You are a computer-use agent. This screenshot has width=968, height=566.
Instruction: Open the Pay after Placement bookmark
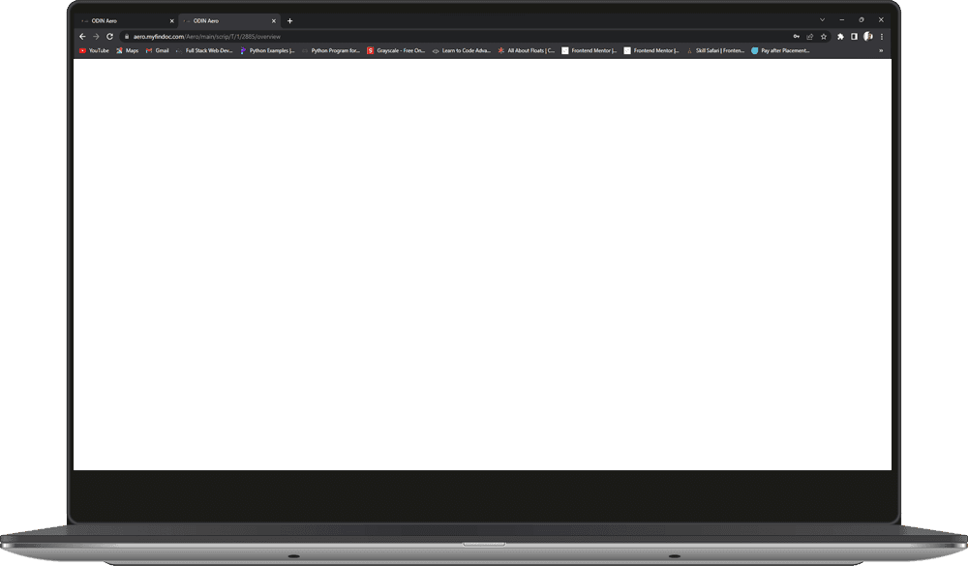click(x=780, y=50)
